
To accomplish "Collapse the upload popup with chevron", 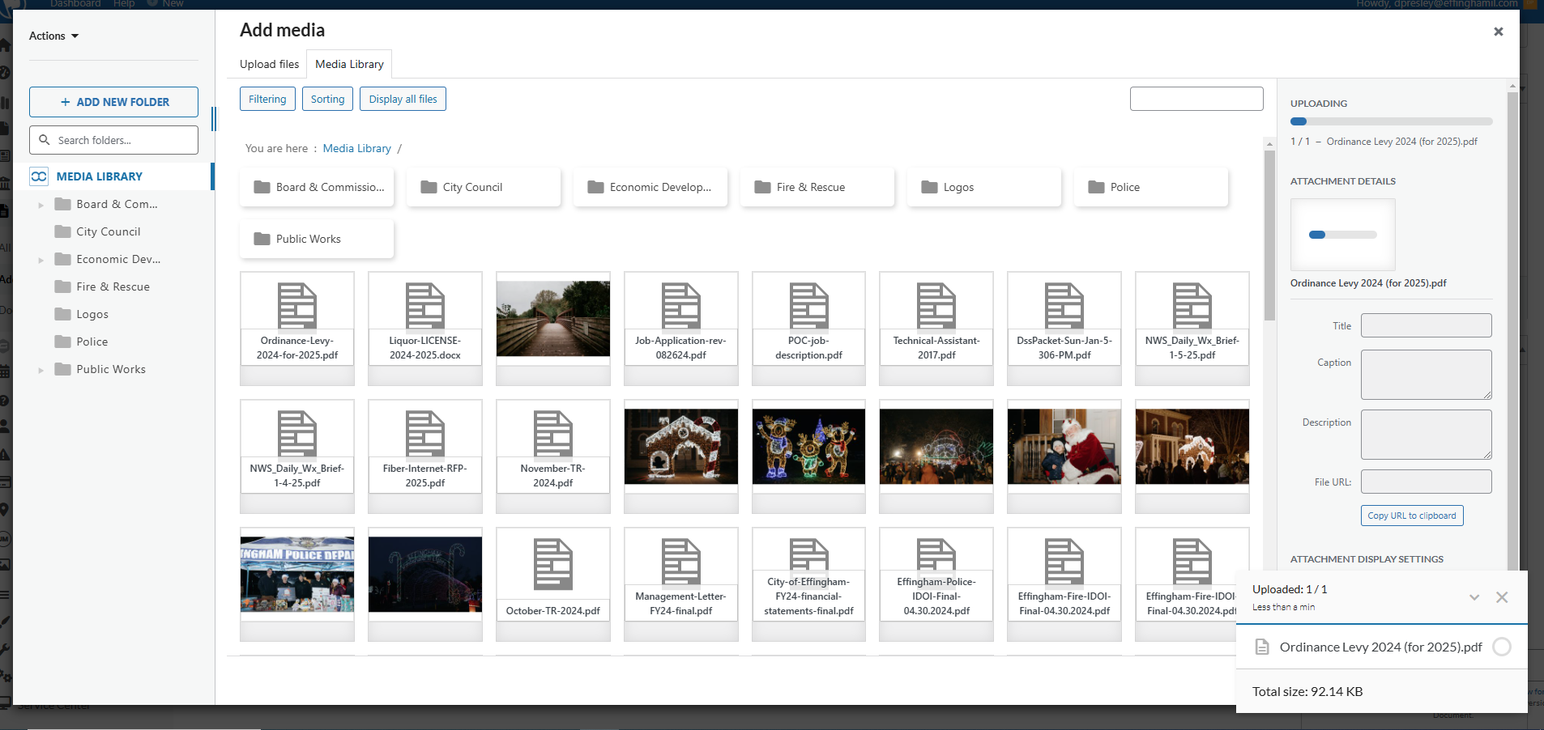I will (1474, 597).
